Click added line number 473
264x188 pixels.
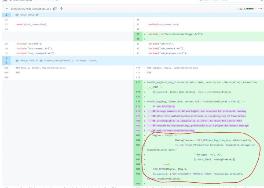click(x=138, y=82)
